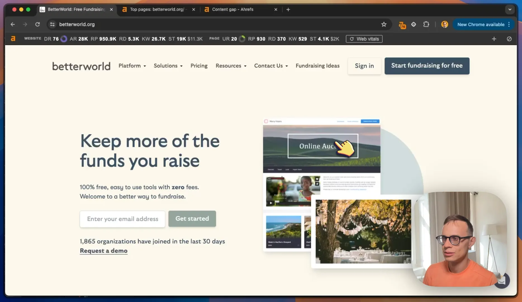522x302 pixels.
Task: Open site information icon in address bar
Action: click(52, 24)
